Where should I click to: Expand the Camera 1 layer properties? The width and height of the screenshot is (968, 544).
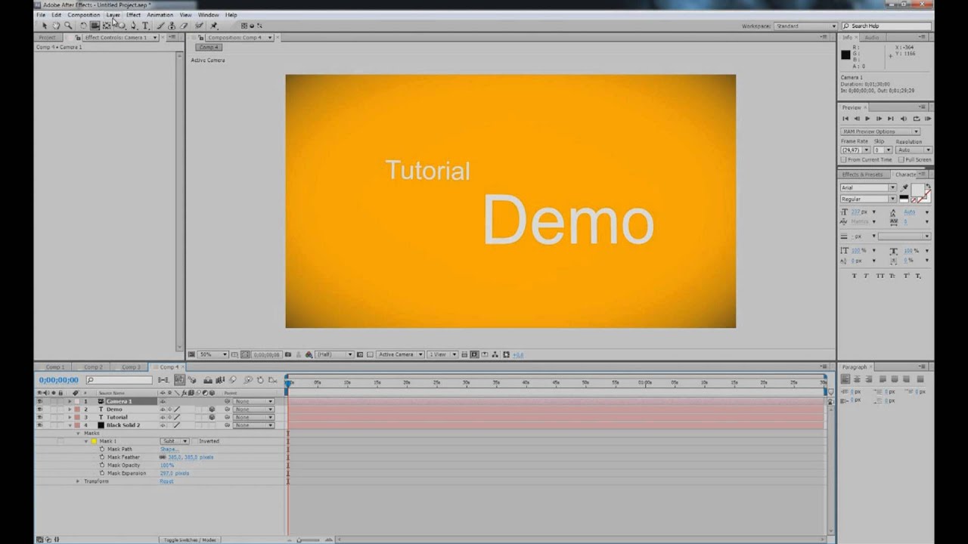[70, 401]
